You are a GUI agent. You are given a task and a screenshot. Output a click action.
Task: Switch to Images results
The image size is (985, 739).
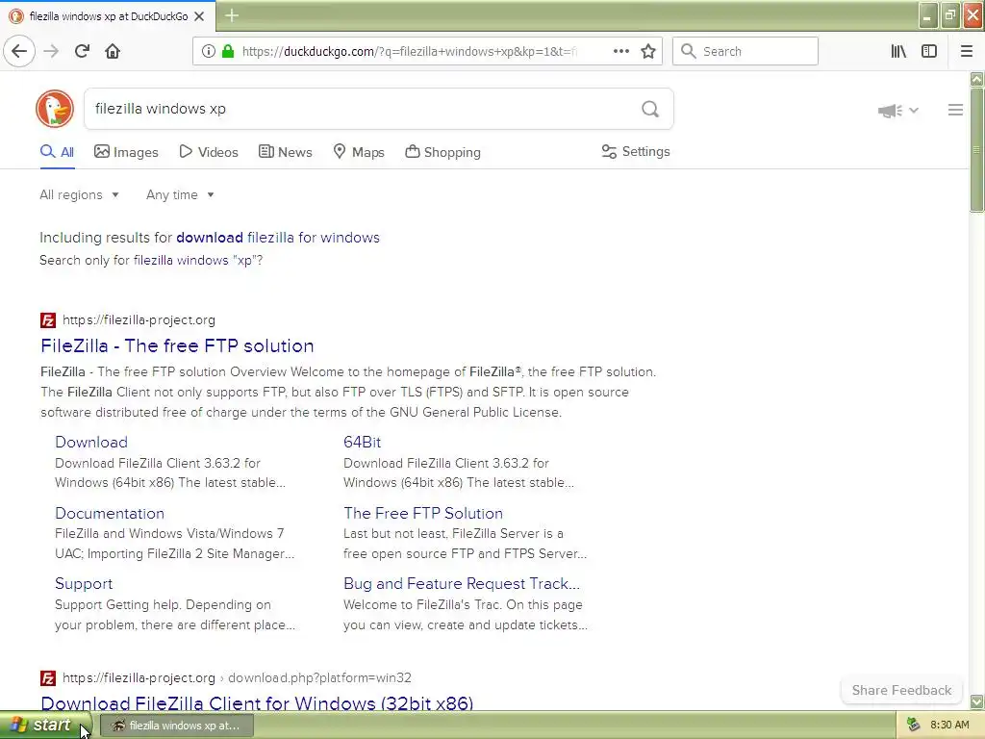[126, 152]
